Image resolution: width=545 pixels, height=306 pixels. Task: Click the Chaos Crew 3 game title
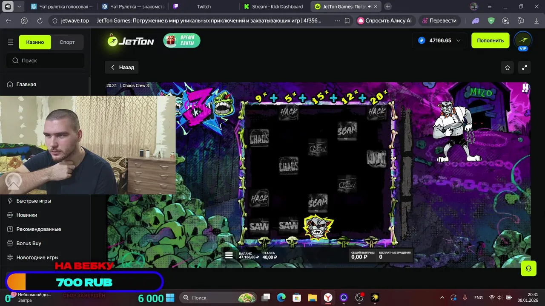click(136, 85)
